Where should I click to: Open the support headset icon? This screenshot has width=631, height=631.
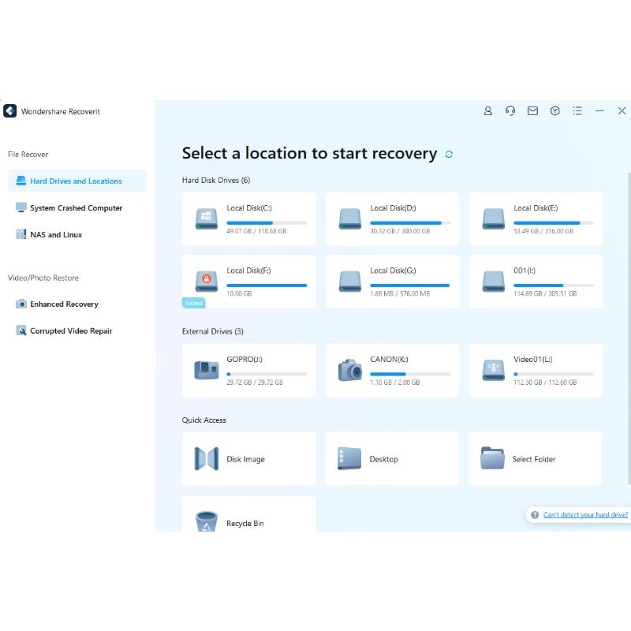tap(510, 111)
